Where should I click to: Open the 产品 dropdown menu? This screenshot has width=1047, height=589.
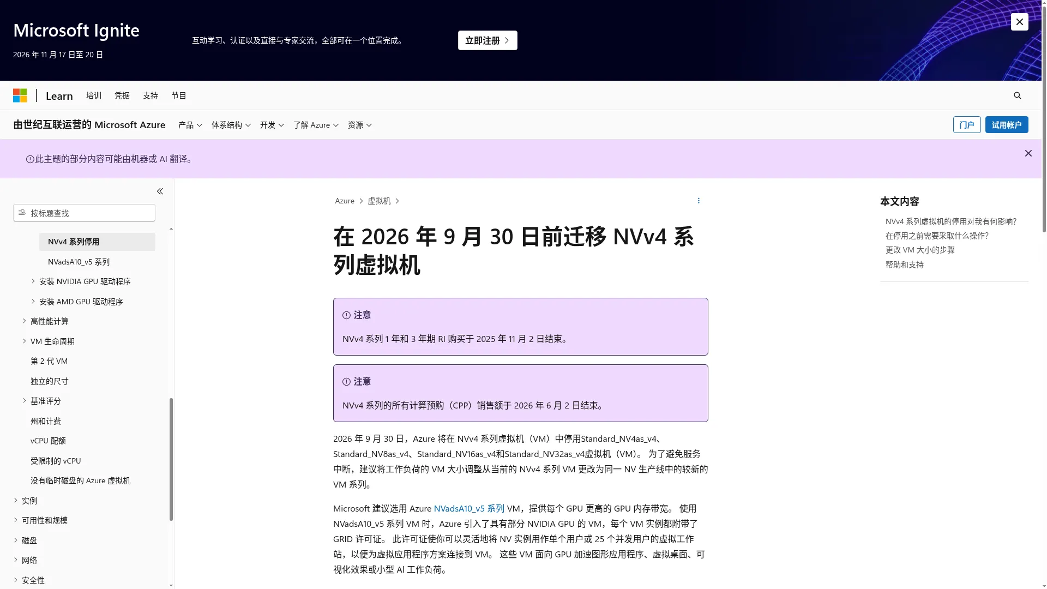pyautogui.click(x=190, y=125)
